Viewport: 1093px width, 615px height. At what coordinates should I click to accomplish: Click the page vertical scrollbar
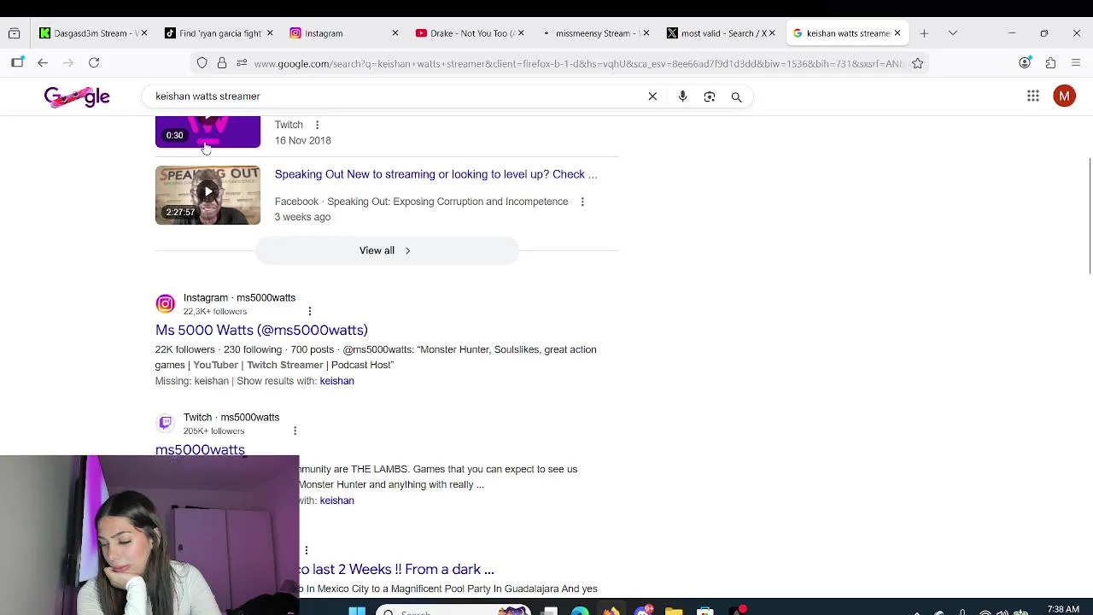tap(1090, 216)
